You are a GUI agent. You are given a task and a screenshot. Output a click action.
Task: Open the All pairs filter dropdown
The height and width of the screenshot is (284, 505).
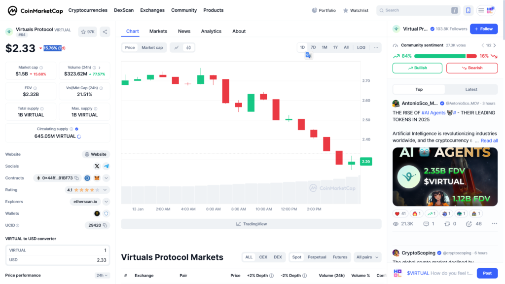tap(366, 257)
